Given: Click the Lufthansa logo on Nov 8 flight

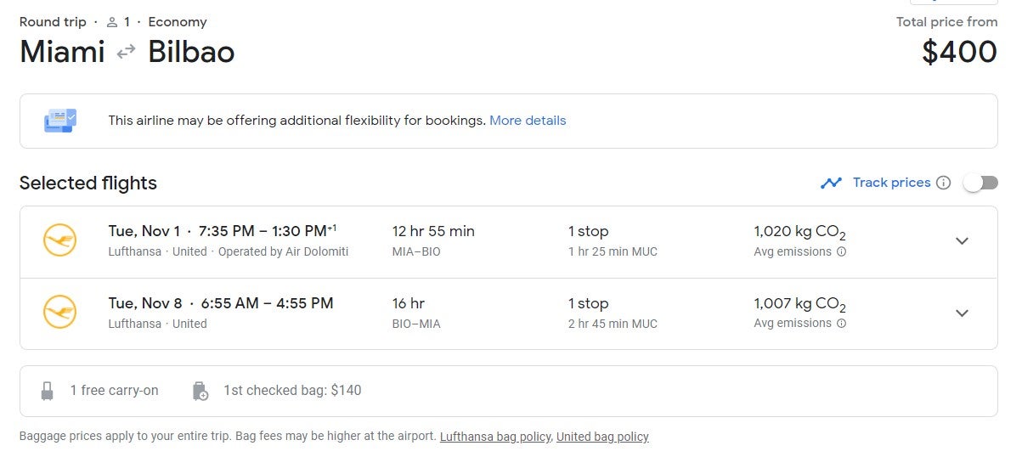Looking at the screenshot, I should (x=59, y=313).
